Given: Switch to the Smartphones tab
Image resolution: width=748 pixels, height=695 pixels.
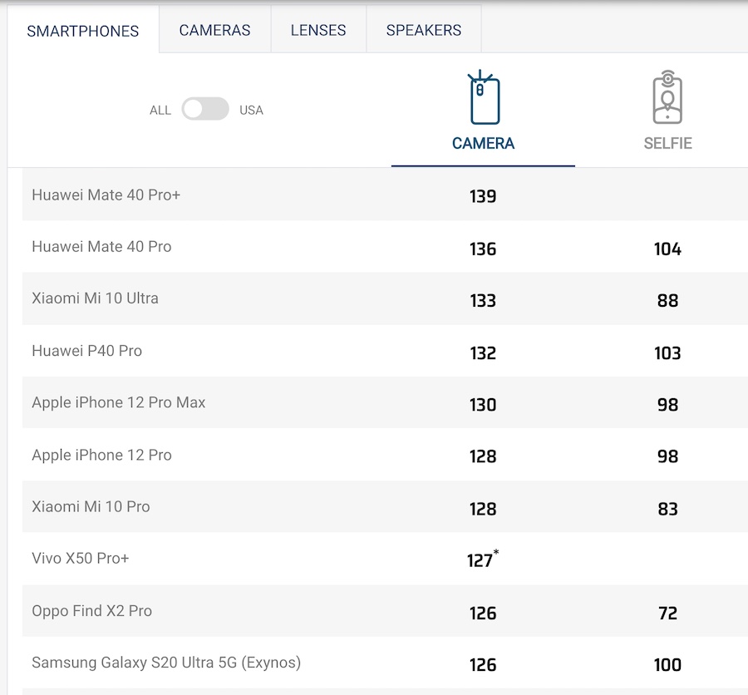Looking at the screenshot, I should [83, 32].
